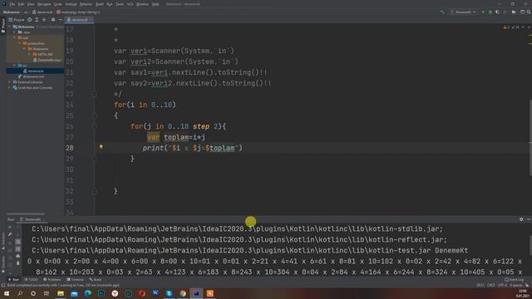Select the deneme.kt editor tab
This screenshot has width=532, height=299.
[78, 20]
